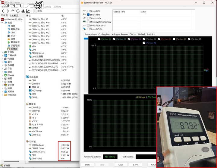Click the 作業系統 Windows icon
Image resolution: width=217 pixels, height=168 pixels.
point(5,55)
